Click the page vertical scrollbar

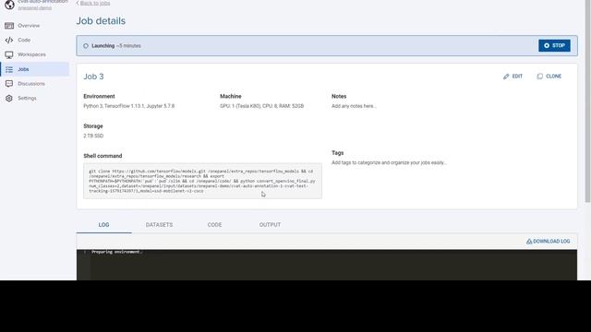click(587, 101)
